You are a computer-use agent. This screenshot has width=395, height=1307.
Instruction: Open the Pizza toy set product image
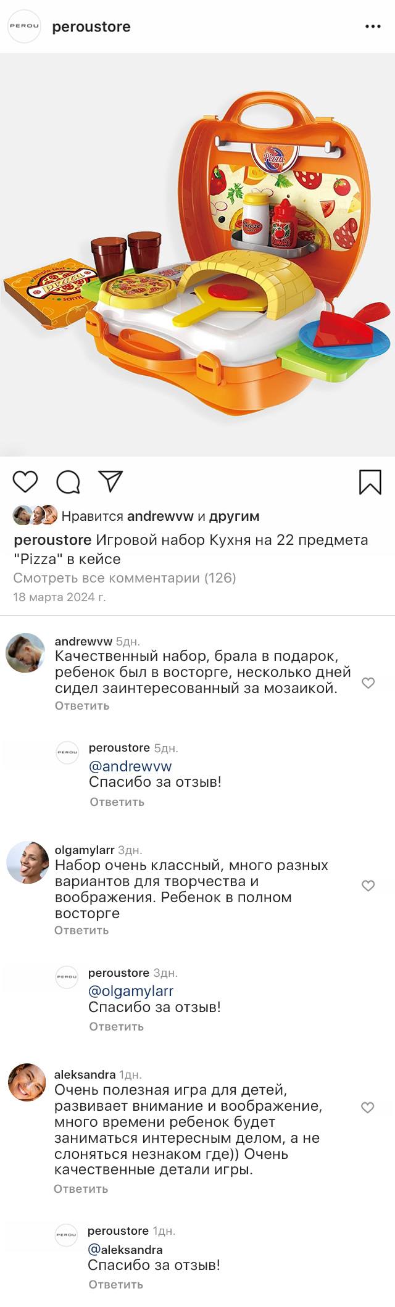(x=197, y=254)
